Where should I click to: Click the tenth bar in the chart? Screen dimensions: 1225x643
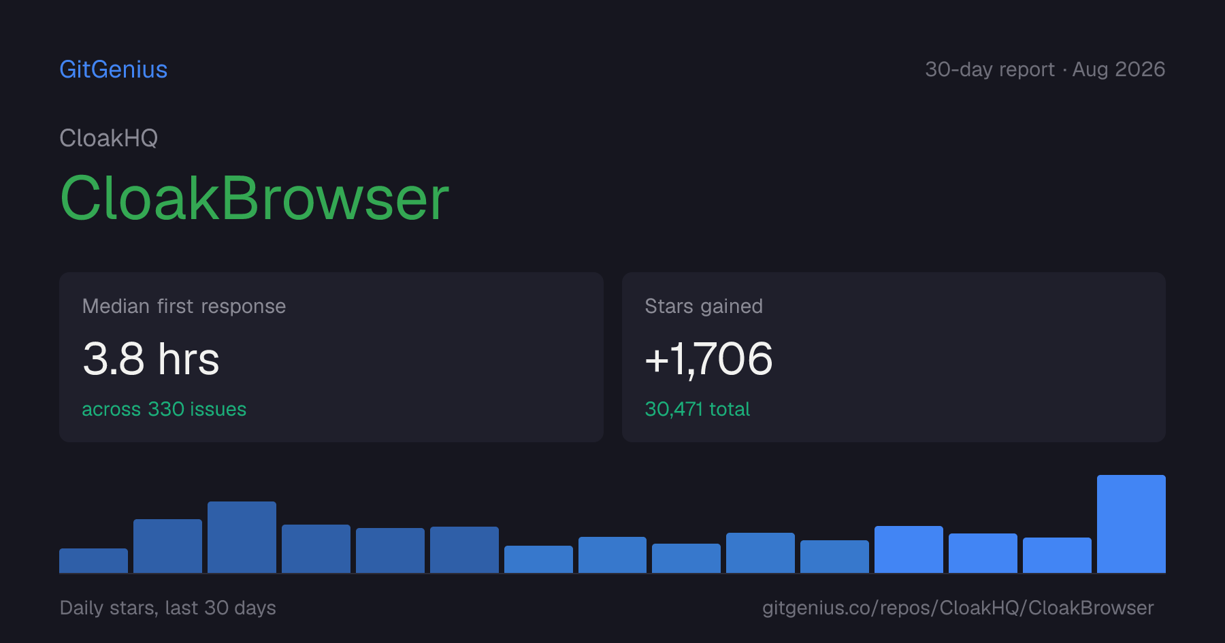760,553
